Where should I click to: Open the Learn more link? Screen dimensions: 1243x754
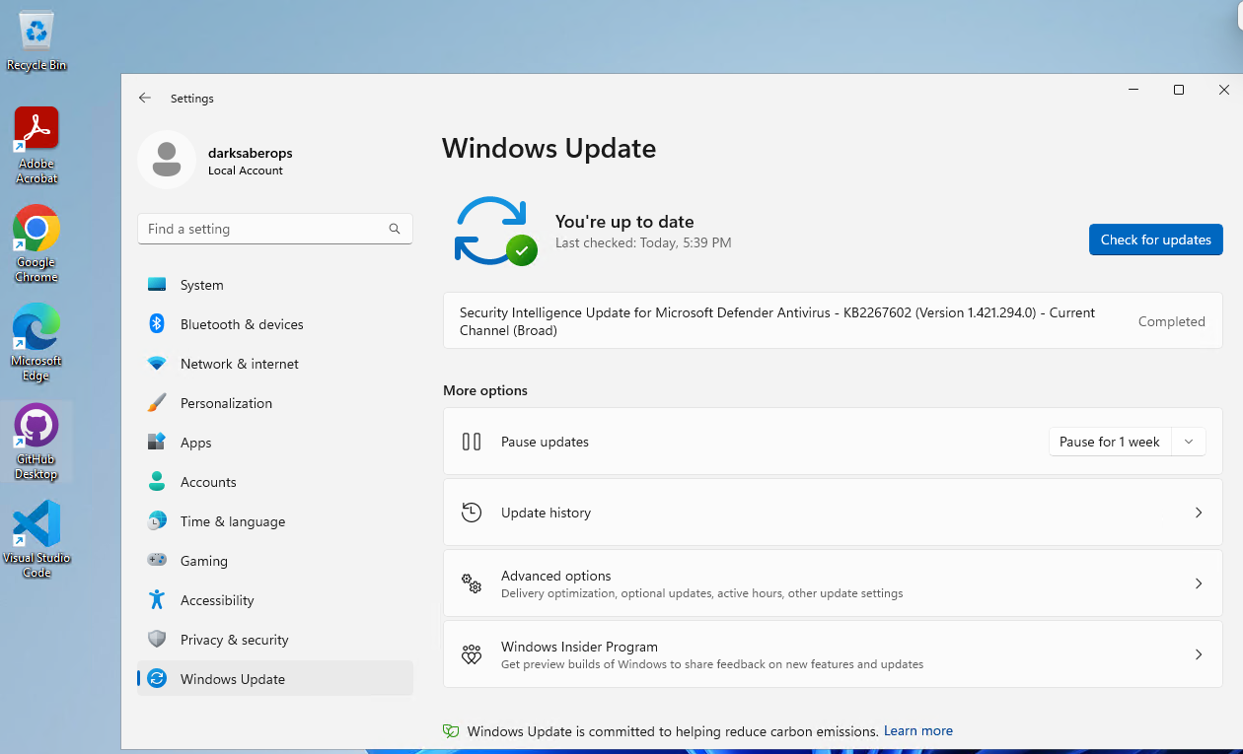click(x=917, y=730)
